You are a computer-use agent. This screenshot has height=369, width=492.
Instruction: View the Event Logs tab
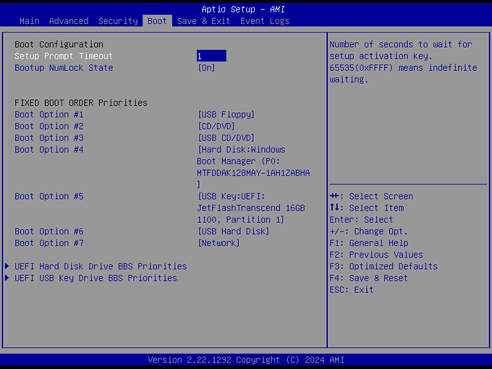click(264, 21)
